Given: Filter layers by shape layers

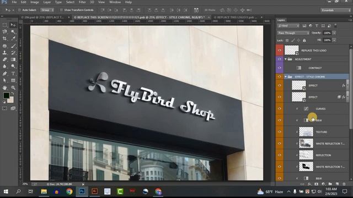Looking at the screenshot, I should pos(323,26).
